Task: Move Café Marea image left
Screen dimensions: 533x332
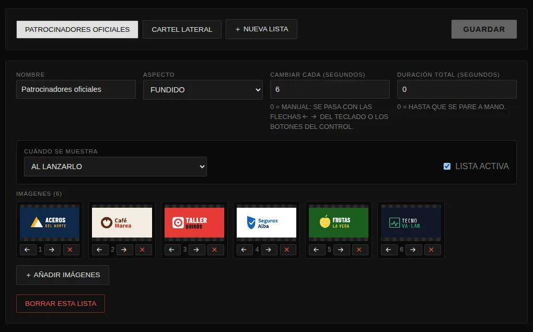Action: [x=100, y=250]
